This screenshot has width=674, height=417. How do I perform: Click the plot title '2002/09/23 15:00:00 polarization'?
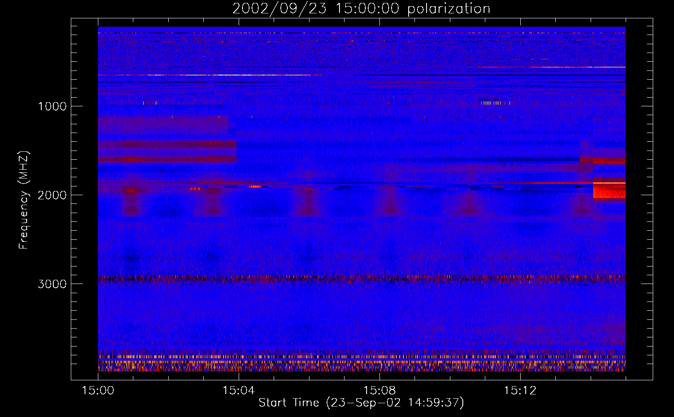[361, 9]
